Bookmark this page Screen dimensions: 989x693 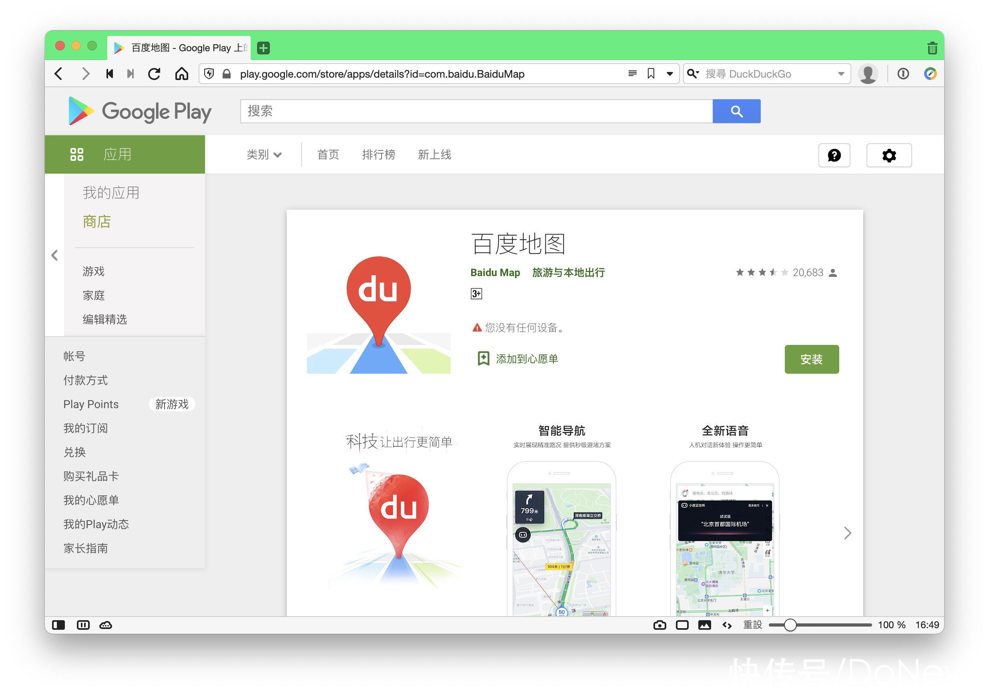pyautogui.click(x=651, y=74)
